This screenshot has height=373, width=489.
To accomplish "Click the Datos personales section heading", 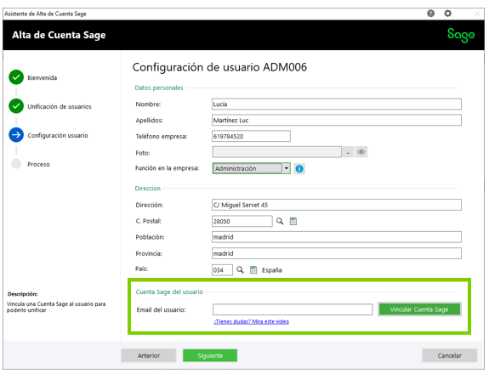I will [x=159, y=88].
